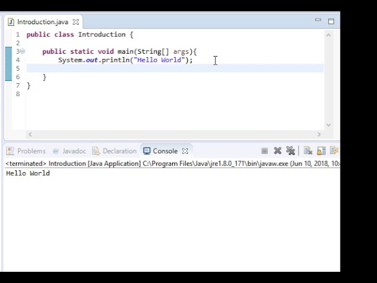Viewport: 377px width, 283px height.
Task: Click the Terminate button in Console toolbar
Action: coord(264,151)
